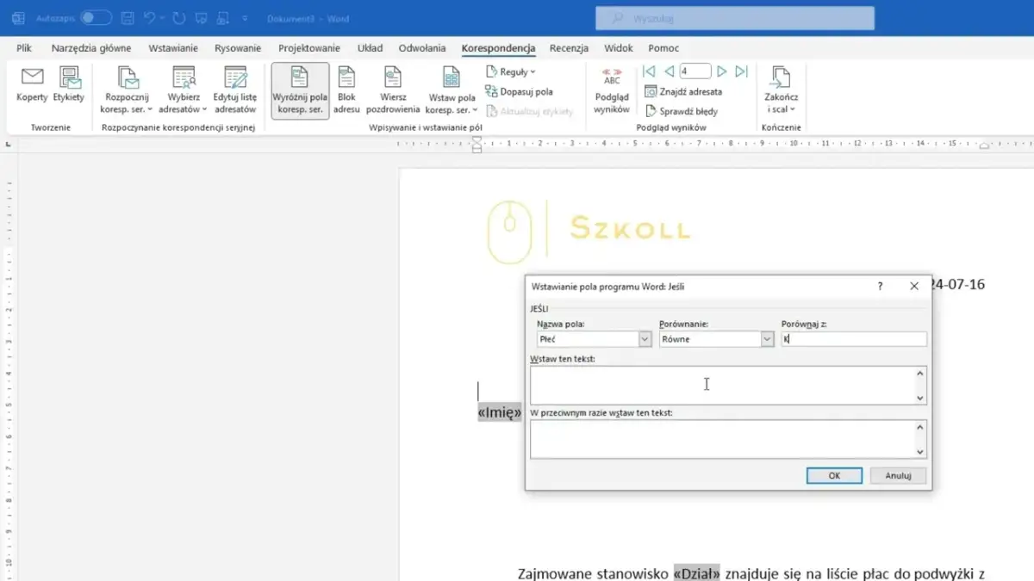The width and height of the screenshot is (1034, 581).
Task: Insert a Wiersz pozdrowienia greeting line
Action: tap(394, 88)
